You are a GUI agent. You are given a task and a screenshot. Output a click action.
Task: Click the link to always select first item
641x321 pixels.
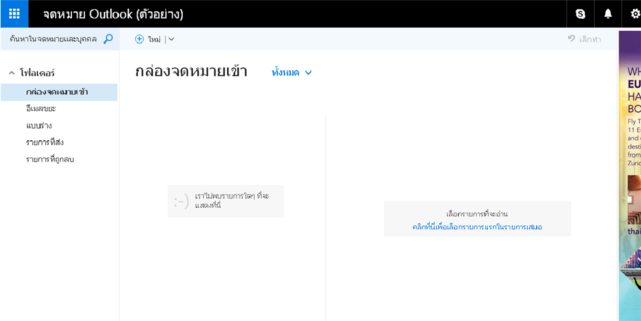(477, 227)
